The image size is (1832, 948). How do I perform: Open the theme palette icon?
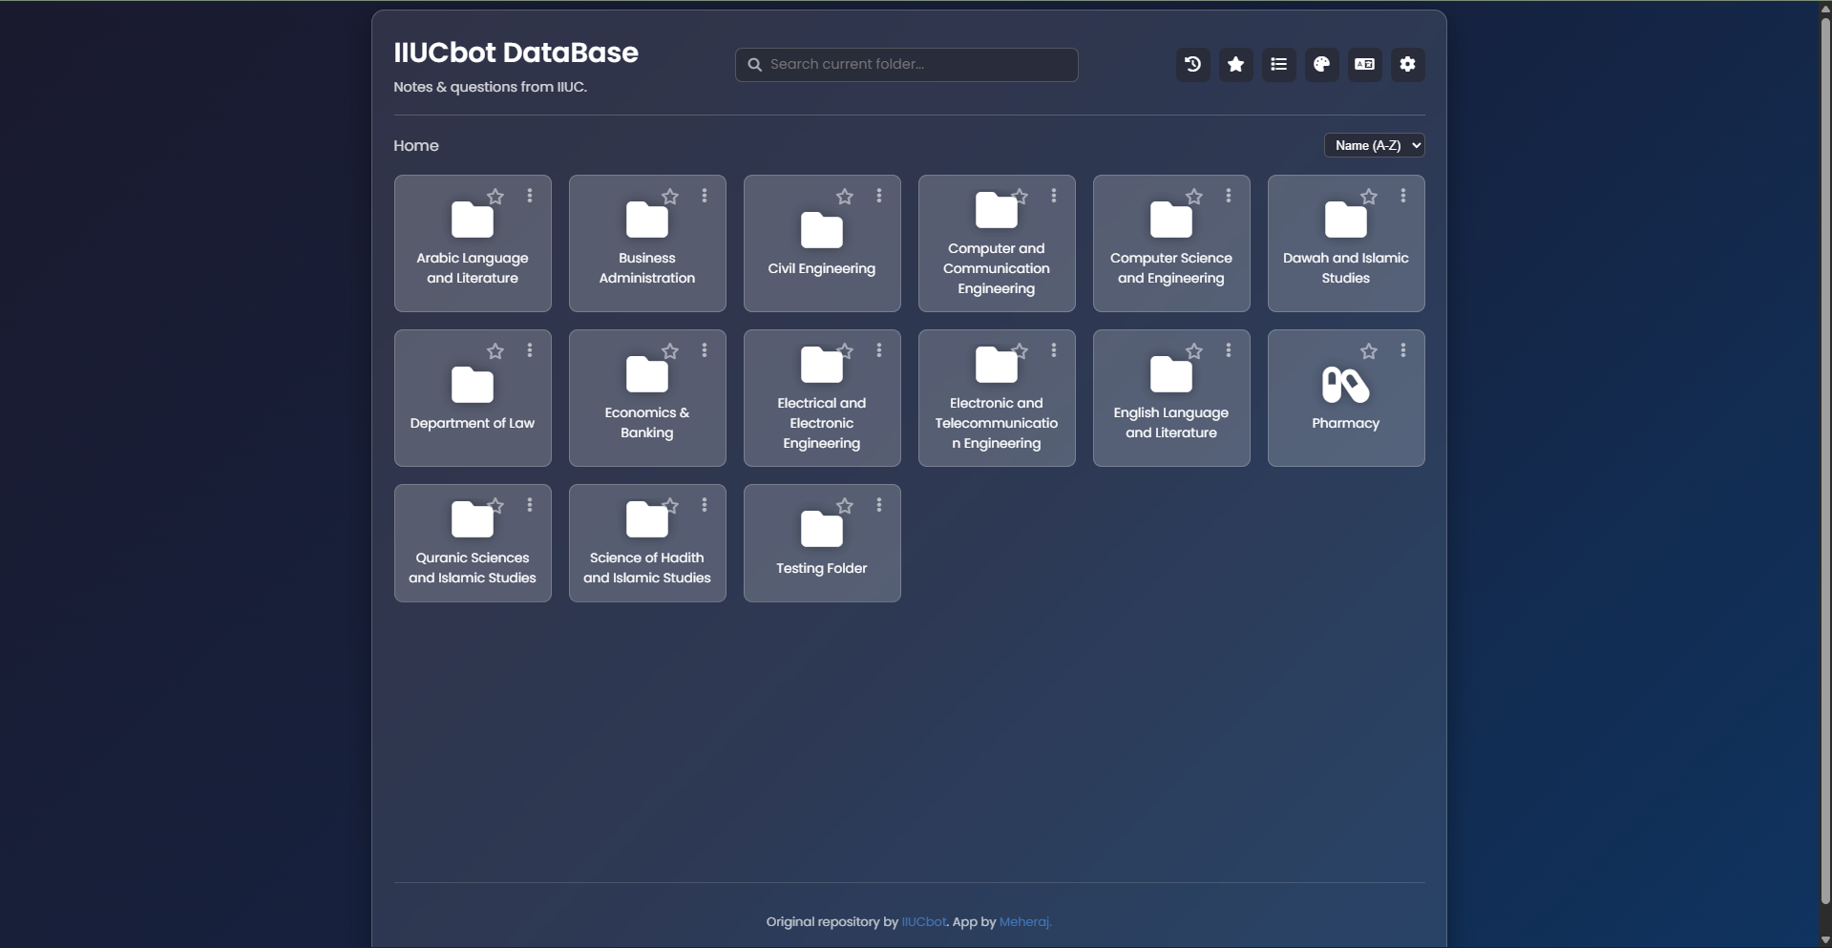click(1321, 65)
